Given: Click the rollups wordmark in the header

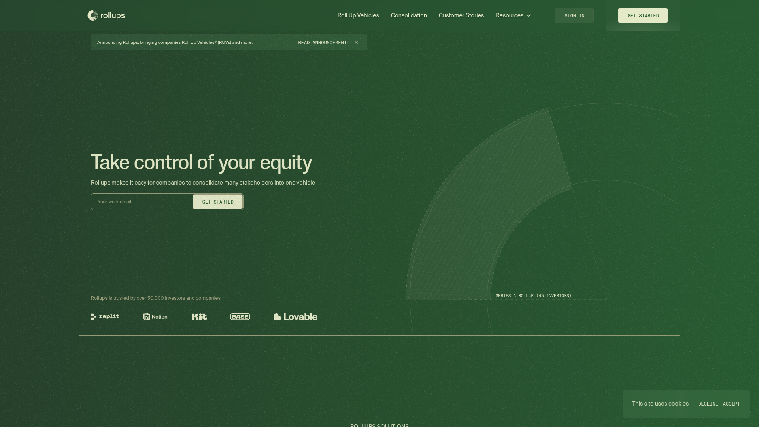Looking at the screenshot, I should point(113,15).
